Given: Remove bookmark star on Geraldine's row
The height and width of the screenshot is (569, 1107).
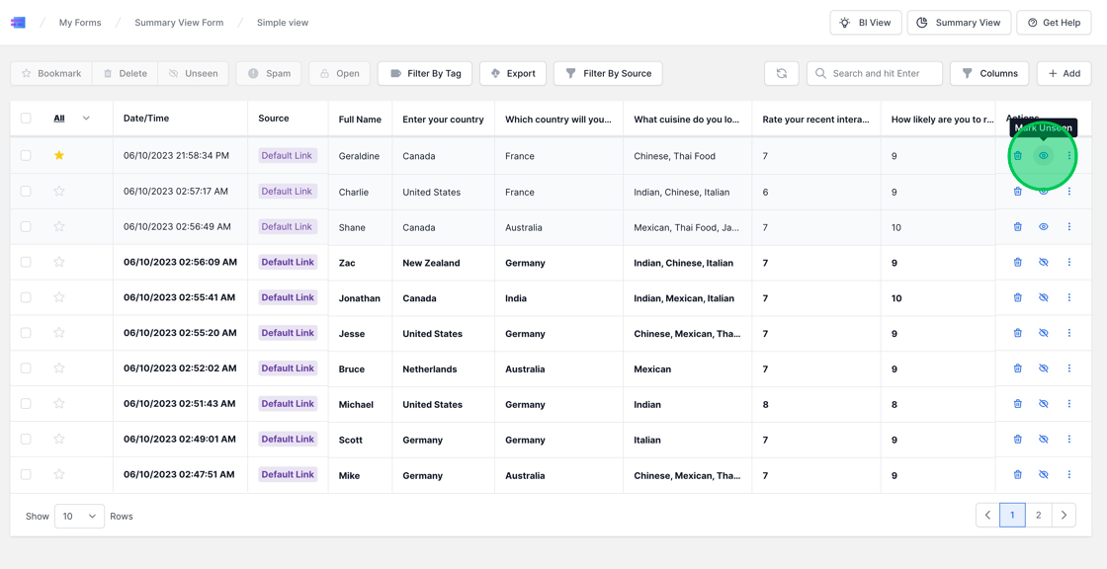Looking at the screenshot, I should tap(59, 155).
